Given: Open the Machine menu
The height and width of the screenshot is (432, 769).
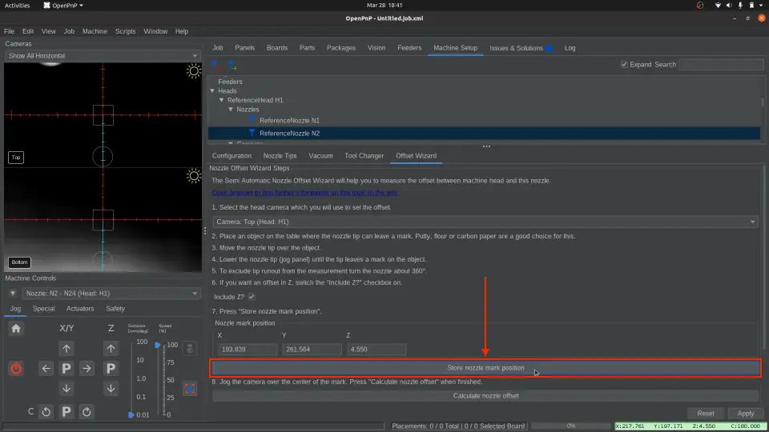Looking at the screenshot, I should point(95,31).
